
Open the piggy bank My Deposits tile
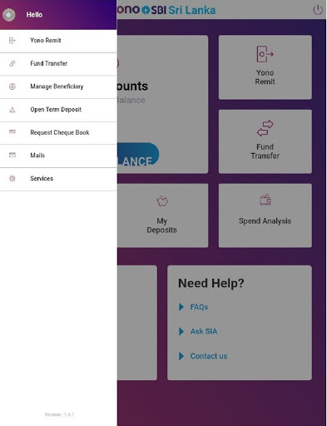point(162,215)
